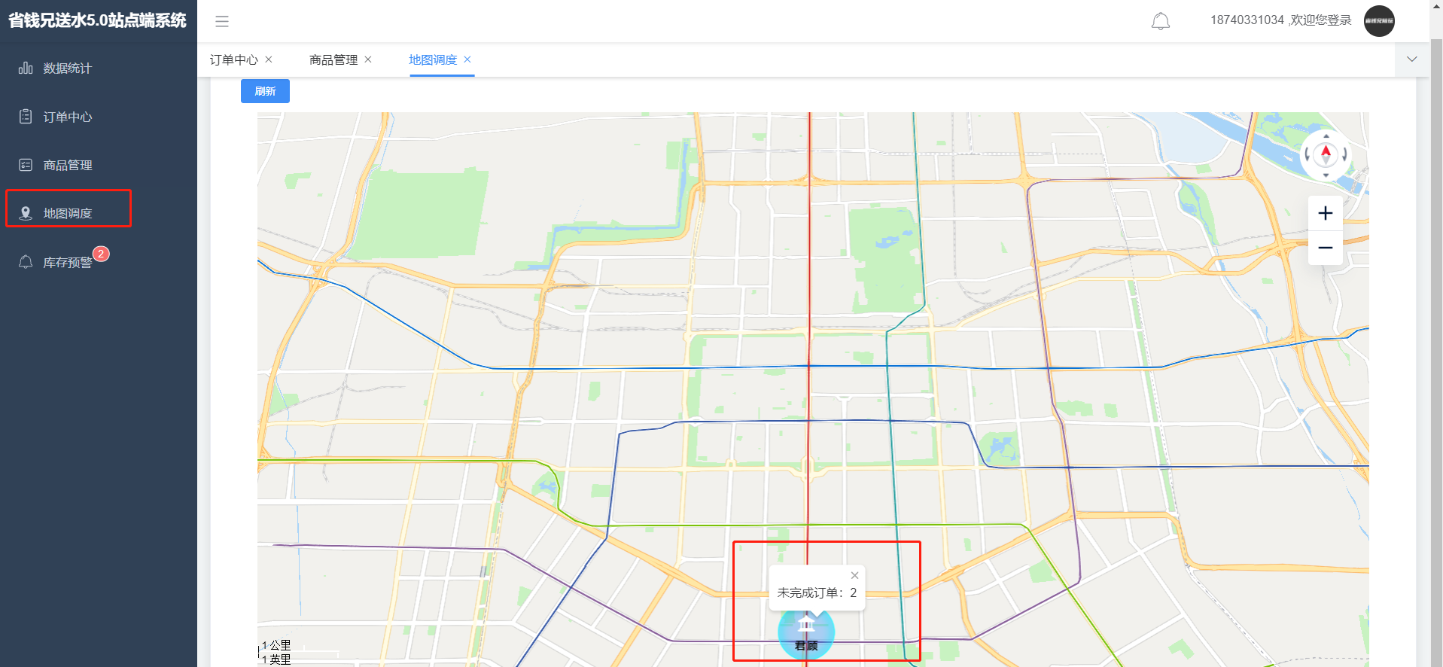The height and width of the screenshot is (667, 1443).
Task: Close the 订单中心 tab
Action: point(269,59)
